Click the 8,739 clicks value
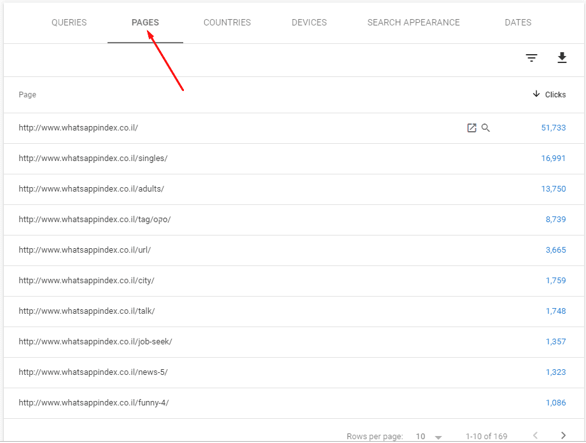The height and width of the screenshot is (443, 586). tap(555, 220)
